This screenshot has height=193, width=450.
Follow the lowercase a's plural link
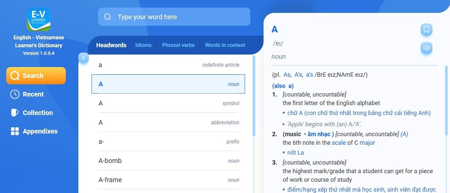tap(309, 75)
